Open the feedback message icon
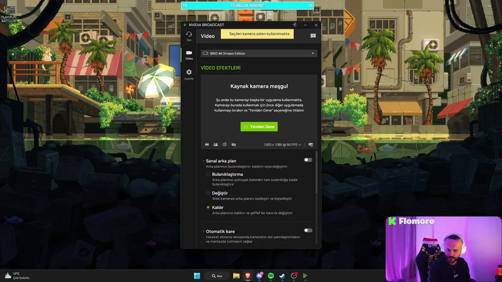Screen dimensions: 502x282 click(313, 36)
